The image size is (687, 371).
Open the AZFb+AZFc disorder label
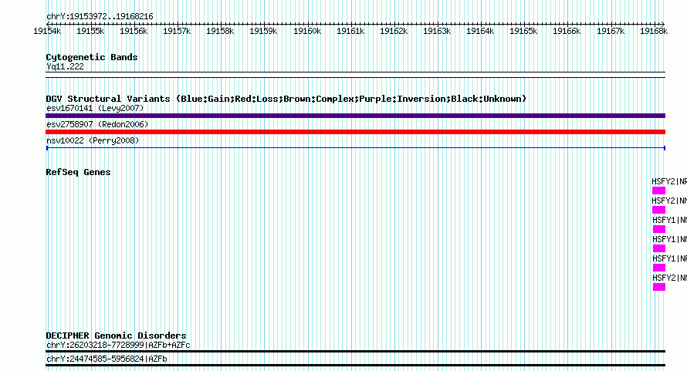pos(118,345)
